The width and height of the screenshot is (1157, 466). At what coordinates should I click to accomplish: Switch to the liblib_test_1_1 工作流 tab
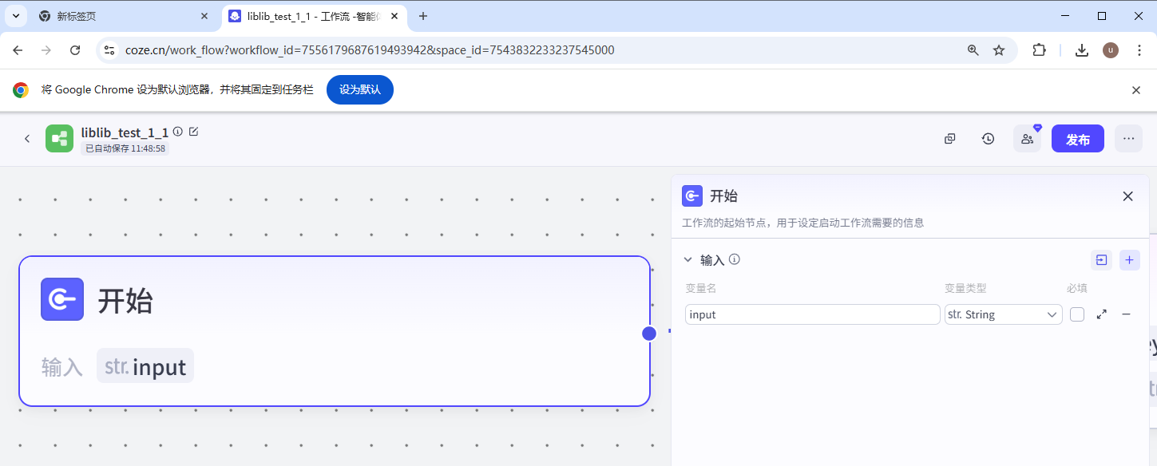coord(314,16)
